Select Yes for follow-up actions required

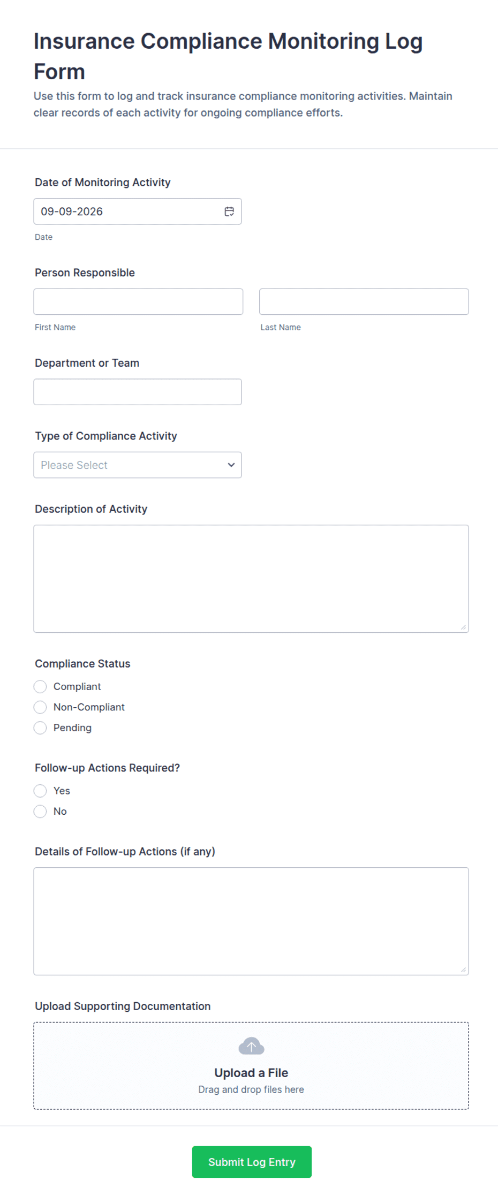(x=40, y=791)
